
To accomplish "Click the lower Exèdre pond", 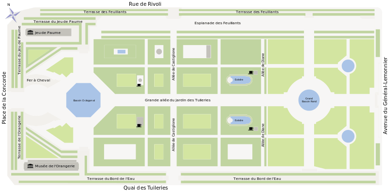I will (239, 121).
